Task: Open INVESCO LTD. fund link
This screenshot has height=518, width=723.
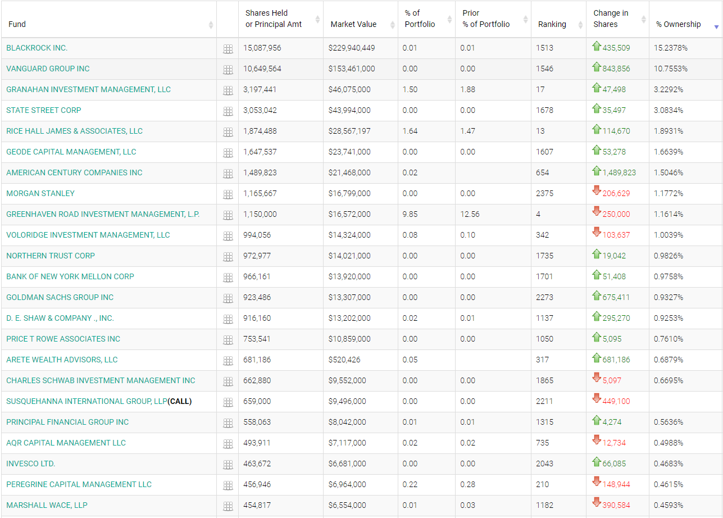Action: [31, 464]
